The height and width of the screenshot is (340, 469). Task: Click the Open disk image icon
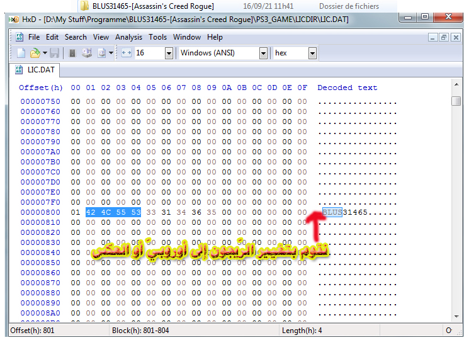[102, 54]
